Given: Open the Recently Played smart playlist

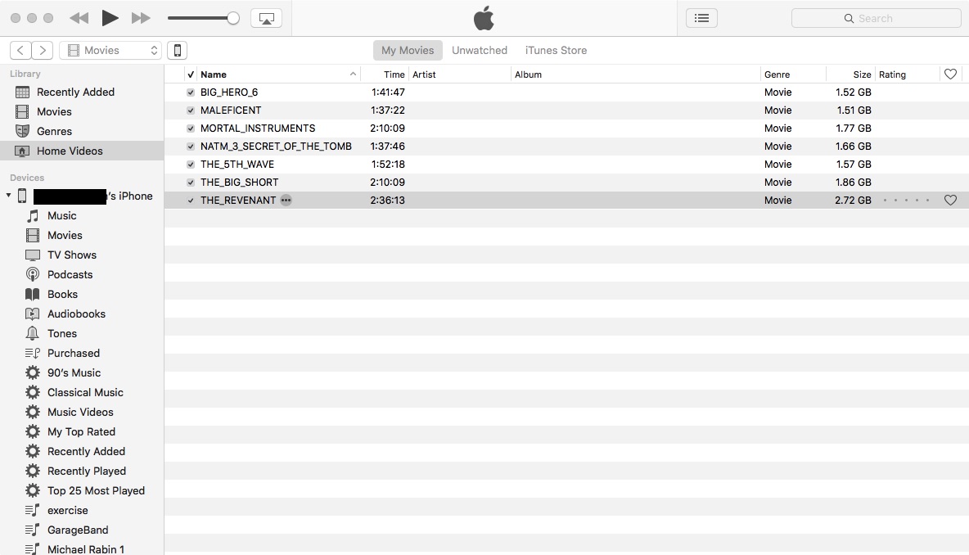Looking at the screenshot, I should pyautogui.click(x=82, y=472).
